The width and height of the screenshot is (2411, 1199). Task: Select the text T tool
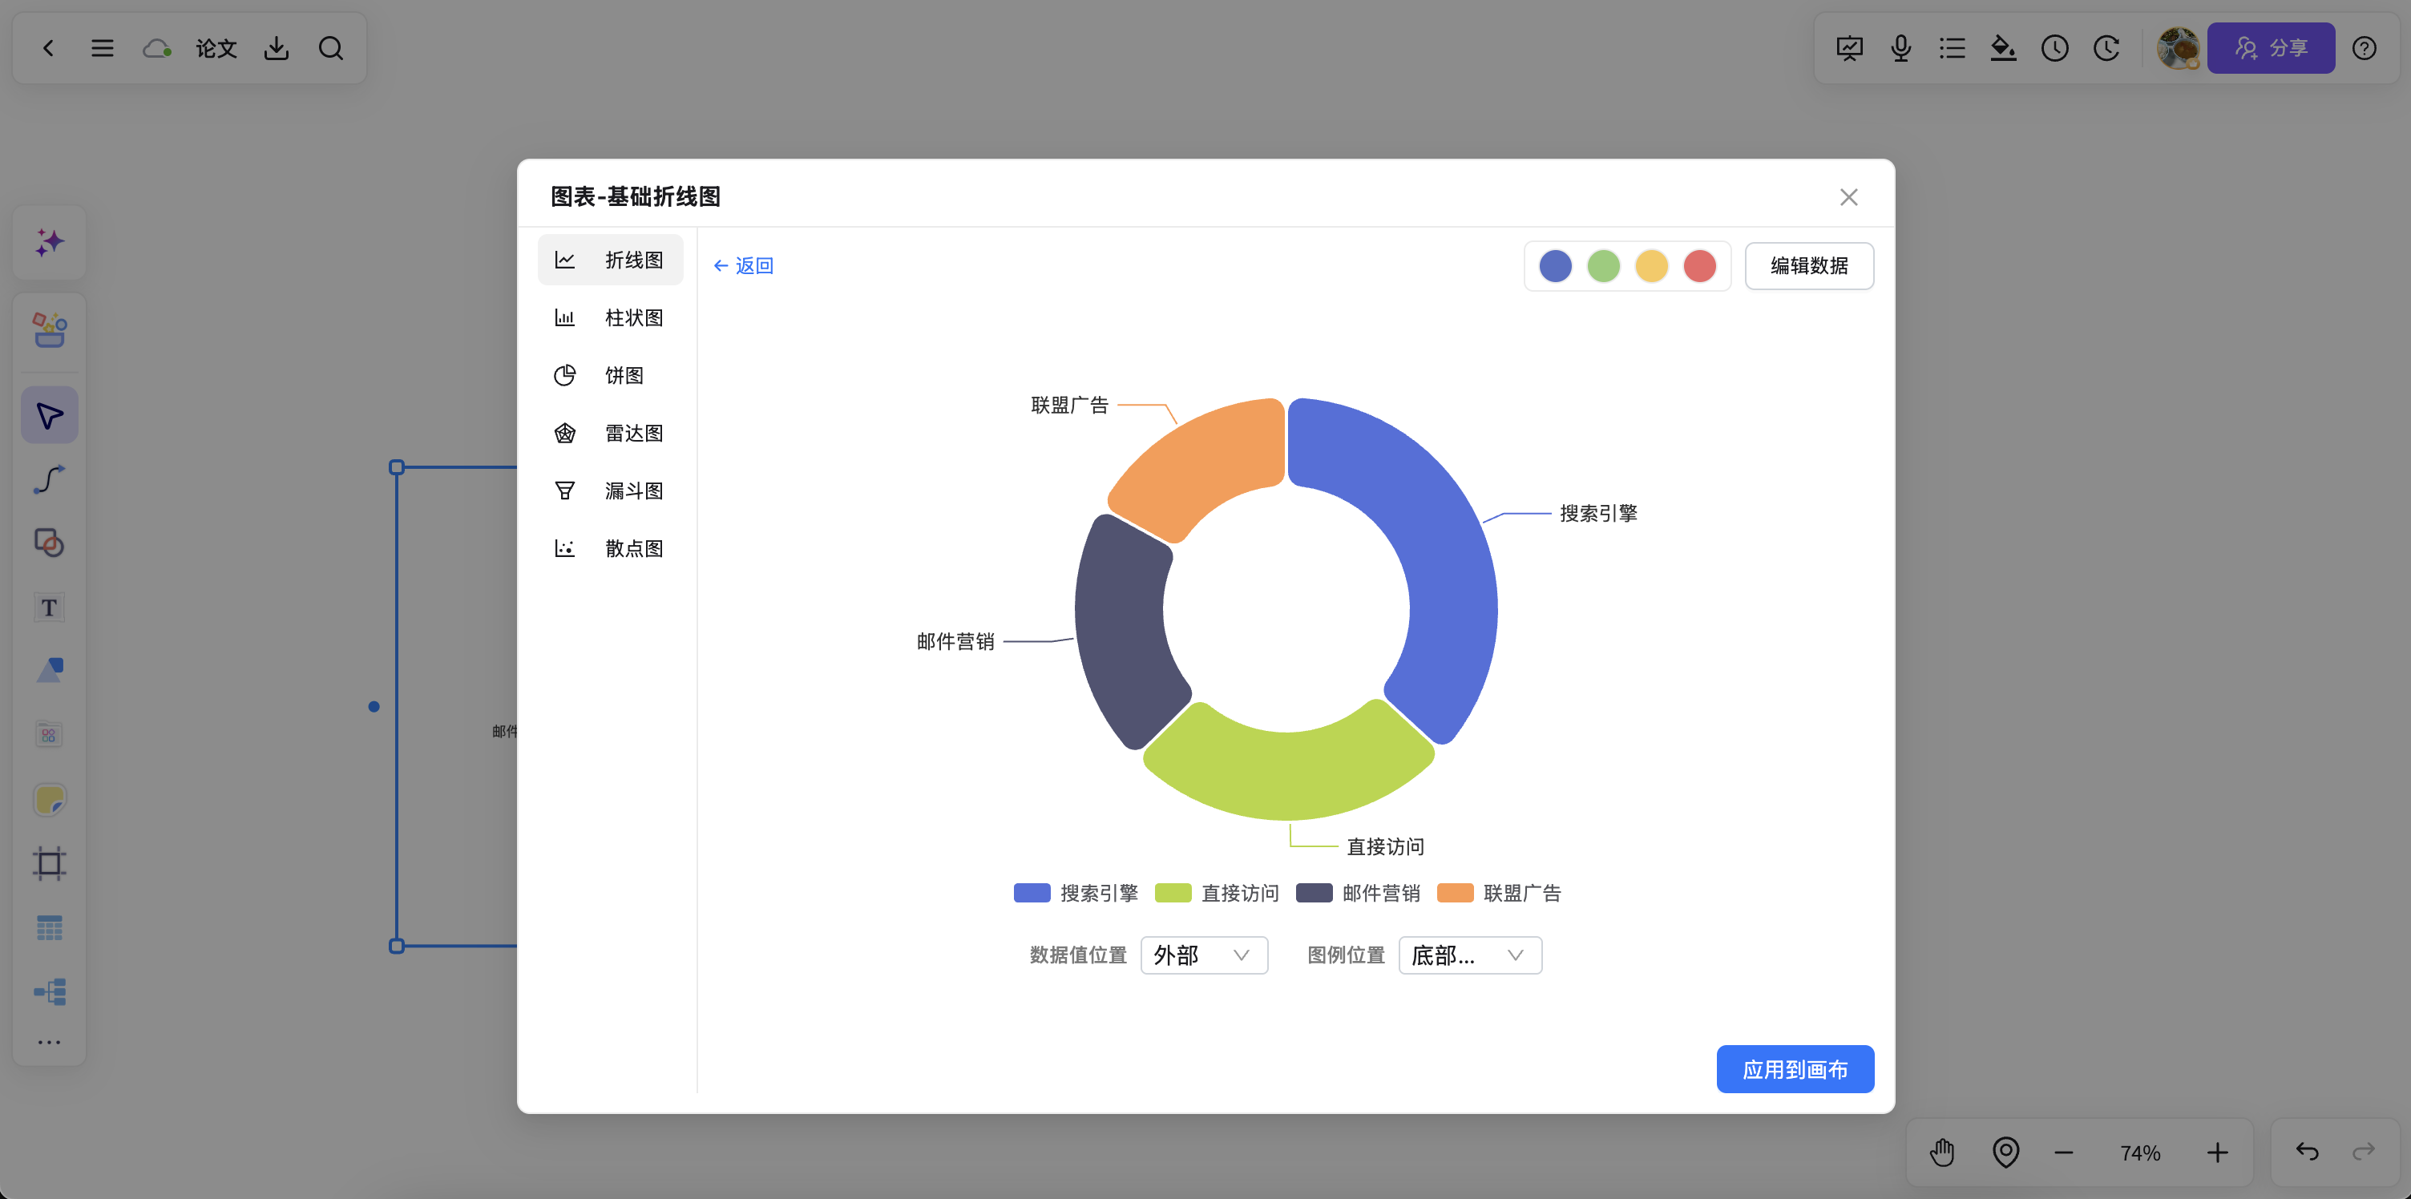click(x=50, y=608)
